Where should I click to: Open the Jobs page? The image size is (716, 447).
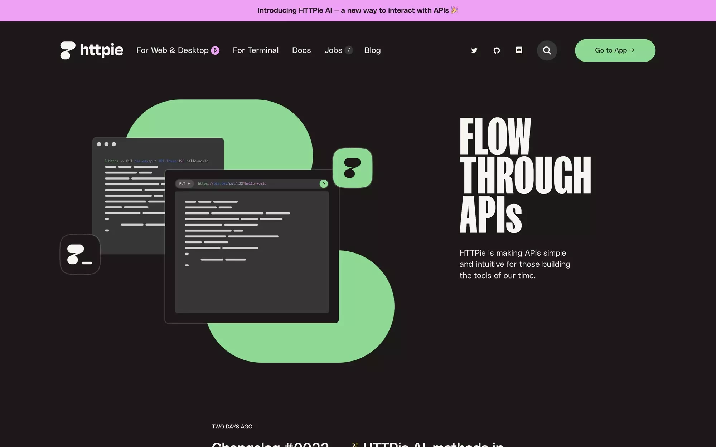tap(338, 50)
